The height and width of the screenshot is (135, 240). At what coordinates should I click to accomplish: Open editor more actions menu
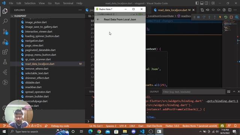235,10
